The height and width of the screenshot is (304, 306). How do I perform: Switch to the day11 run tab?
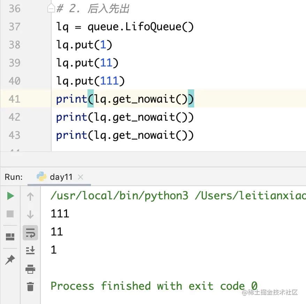[61, 177]
